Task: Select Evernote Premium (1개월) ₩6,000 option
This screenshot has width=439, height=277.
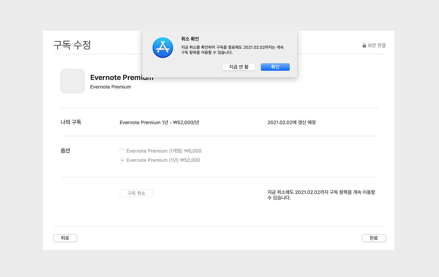Action: [x=122, y=151]
